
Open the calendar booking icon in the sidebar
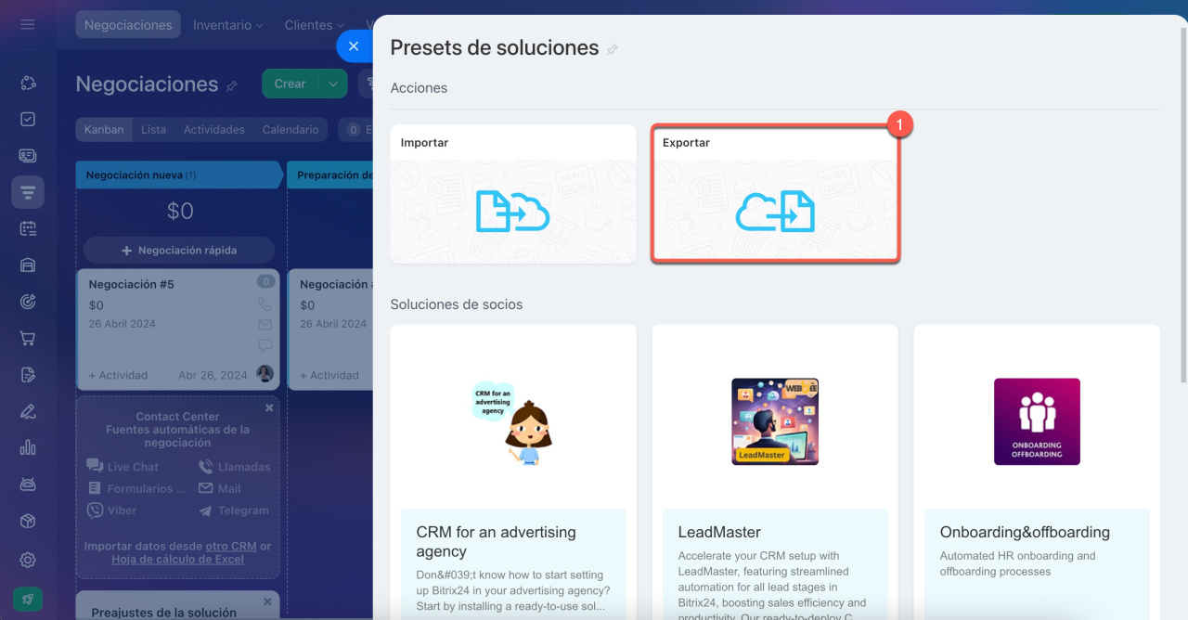[28, 228]
